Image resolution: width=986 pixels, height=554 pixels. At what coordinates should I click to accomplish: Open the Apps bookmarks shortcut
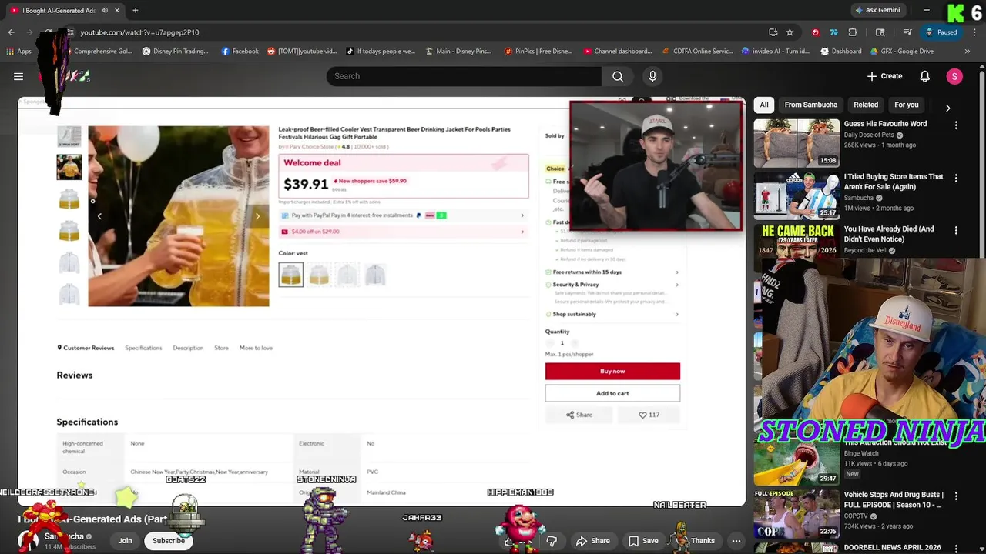pos(19,52)
